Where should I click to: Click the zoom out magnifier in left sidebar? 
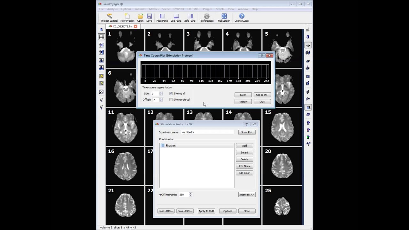click(101, 100)
